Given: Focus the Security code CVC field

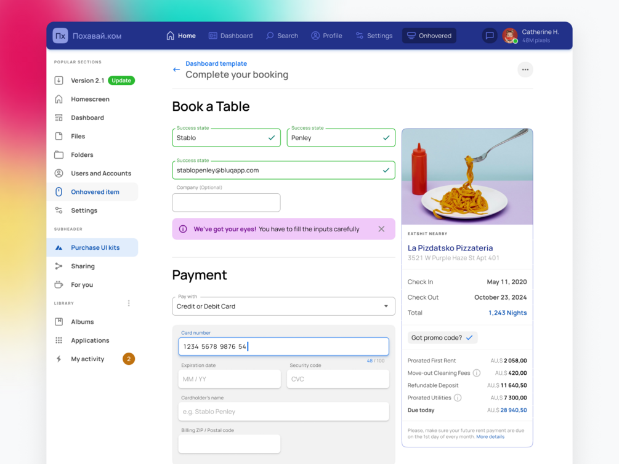Looking at the screenshot, I should tap(338, 379).
